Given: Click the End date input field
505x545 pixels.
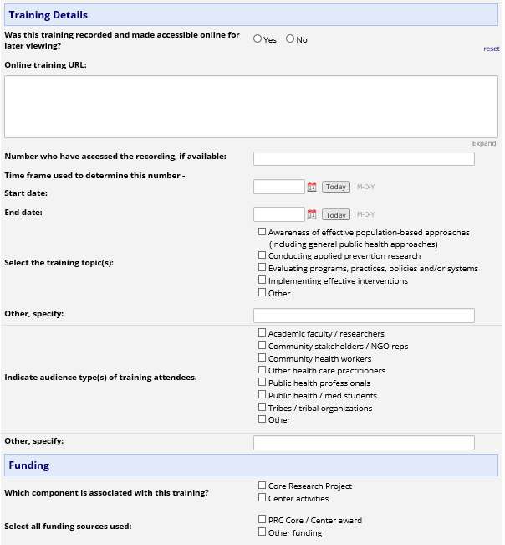Looking at the screenshot, I should [278, 214].
